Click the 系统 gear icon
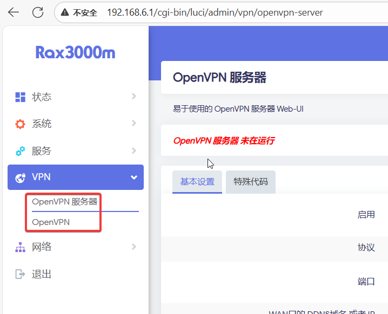 21,124
